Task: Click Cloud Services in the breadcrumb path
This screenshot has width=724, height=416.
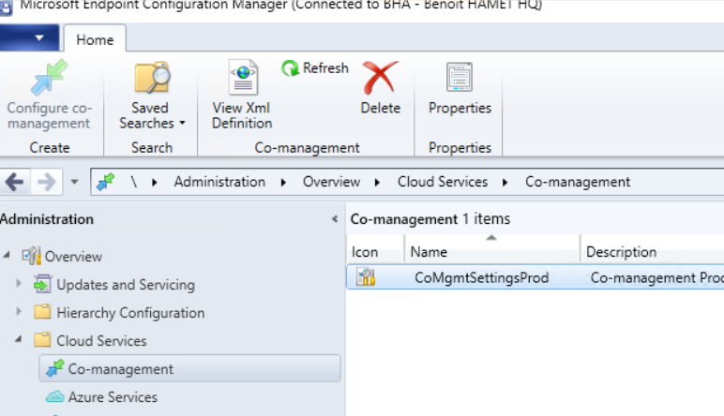Action: (x=443, y=182)
